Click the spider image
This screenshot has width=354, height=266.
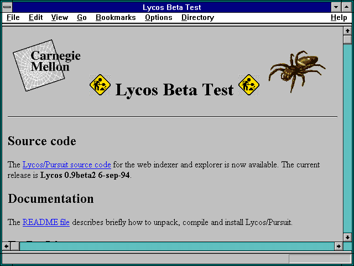click(297, 71)
